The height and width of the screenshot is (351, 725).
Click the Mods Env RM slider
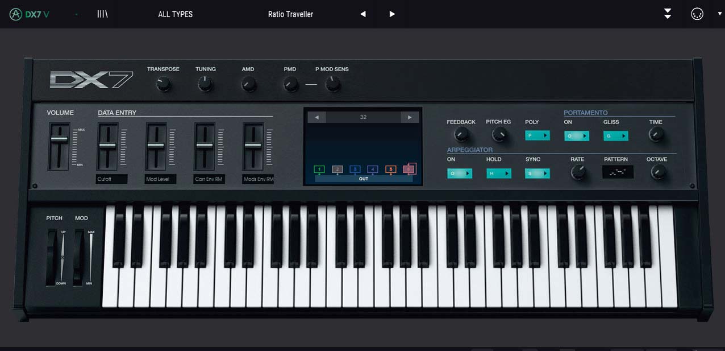pyautogui.click(x=253, y=146)
